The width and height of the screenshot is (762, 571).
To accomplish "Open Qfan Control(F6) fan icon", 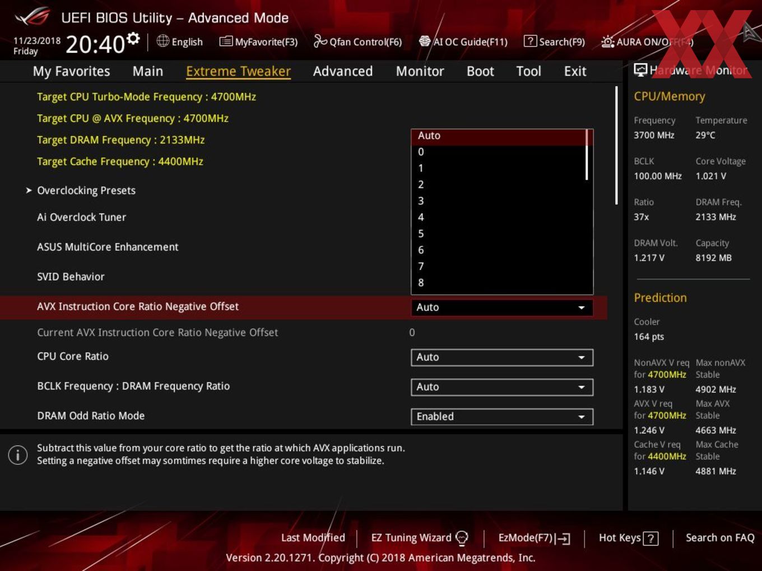I will pos(320,41).
